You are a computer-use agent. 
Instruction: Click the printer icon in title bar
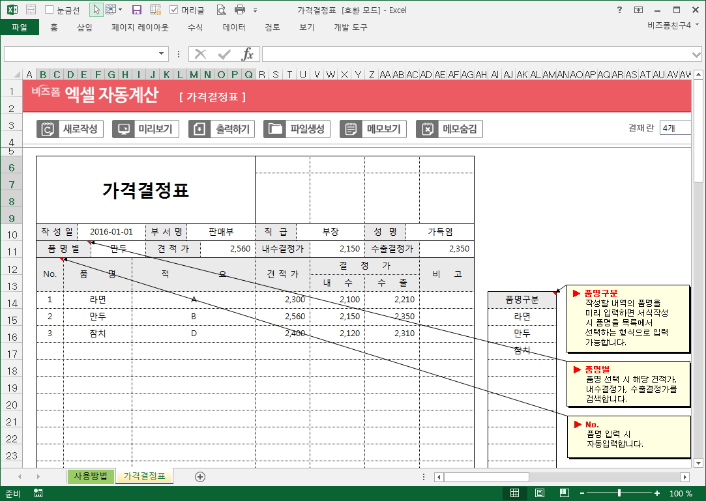click(x=239, y=10)
